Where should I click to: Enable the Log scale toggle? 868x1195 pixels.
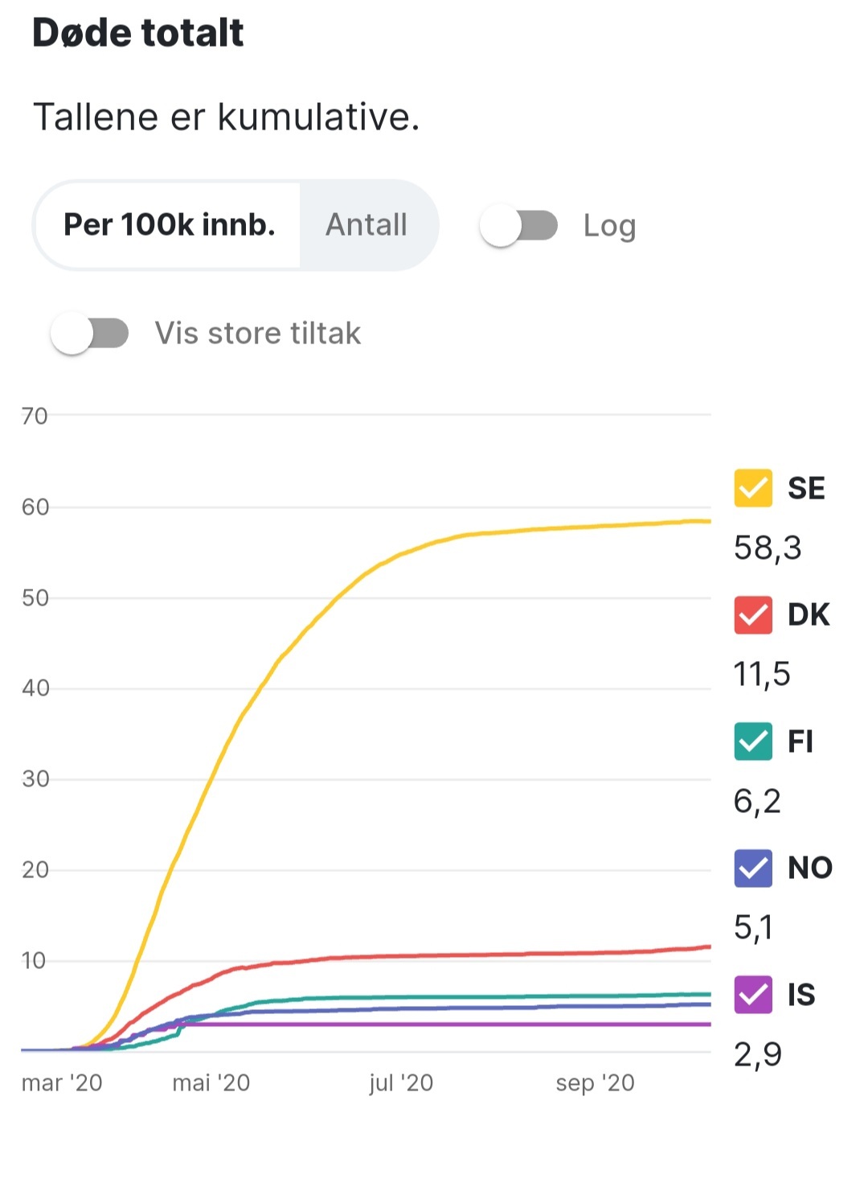coord(519,226)
